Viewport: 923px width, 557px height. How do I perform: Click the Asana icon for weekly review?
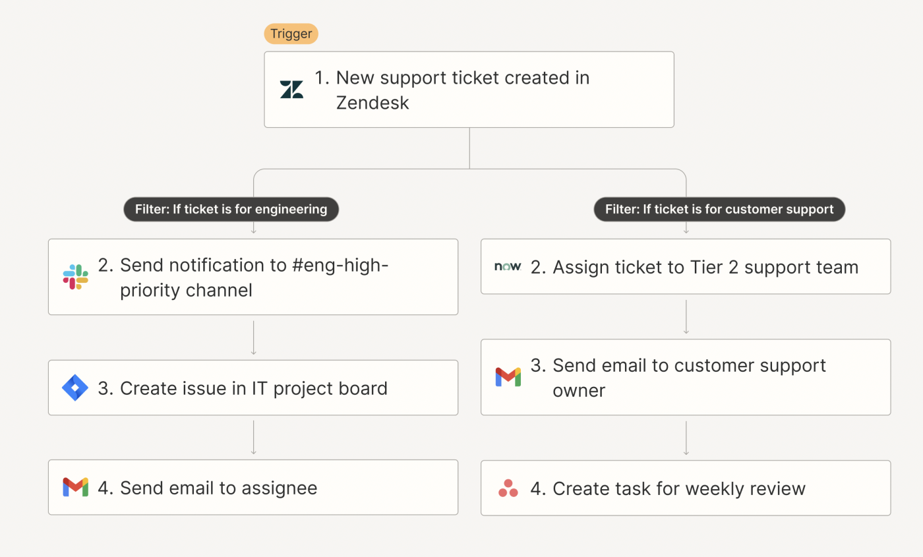pyautogui.click(x=508, y=488)
